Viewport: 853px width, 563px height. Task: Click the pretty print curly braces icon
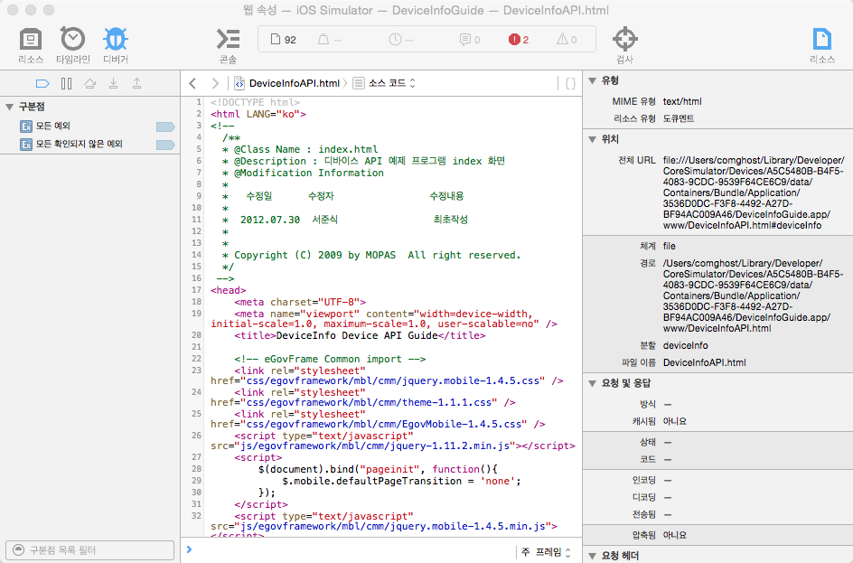pos(570,83)
